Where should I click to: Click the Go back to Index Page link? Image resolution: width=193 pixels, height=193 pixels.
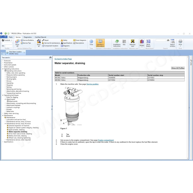click(63, 59)
